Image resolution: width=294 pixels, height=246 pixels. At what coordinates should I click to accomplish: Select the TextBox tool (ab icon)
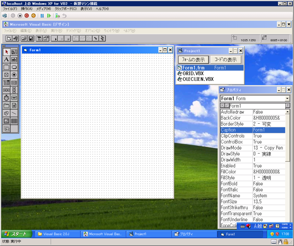(14, 59)
